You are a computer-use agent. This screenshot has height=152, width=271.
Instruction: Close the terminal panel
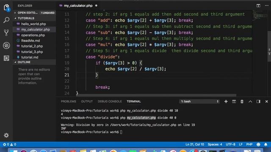tap(266, 101)
